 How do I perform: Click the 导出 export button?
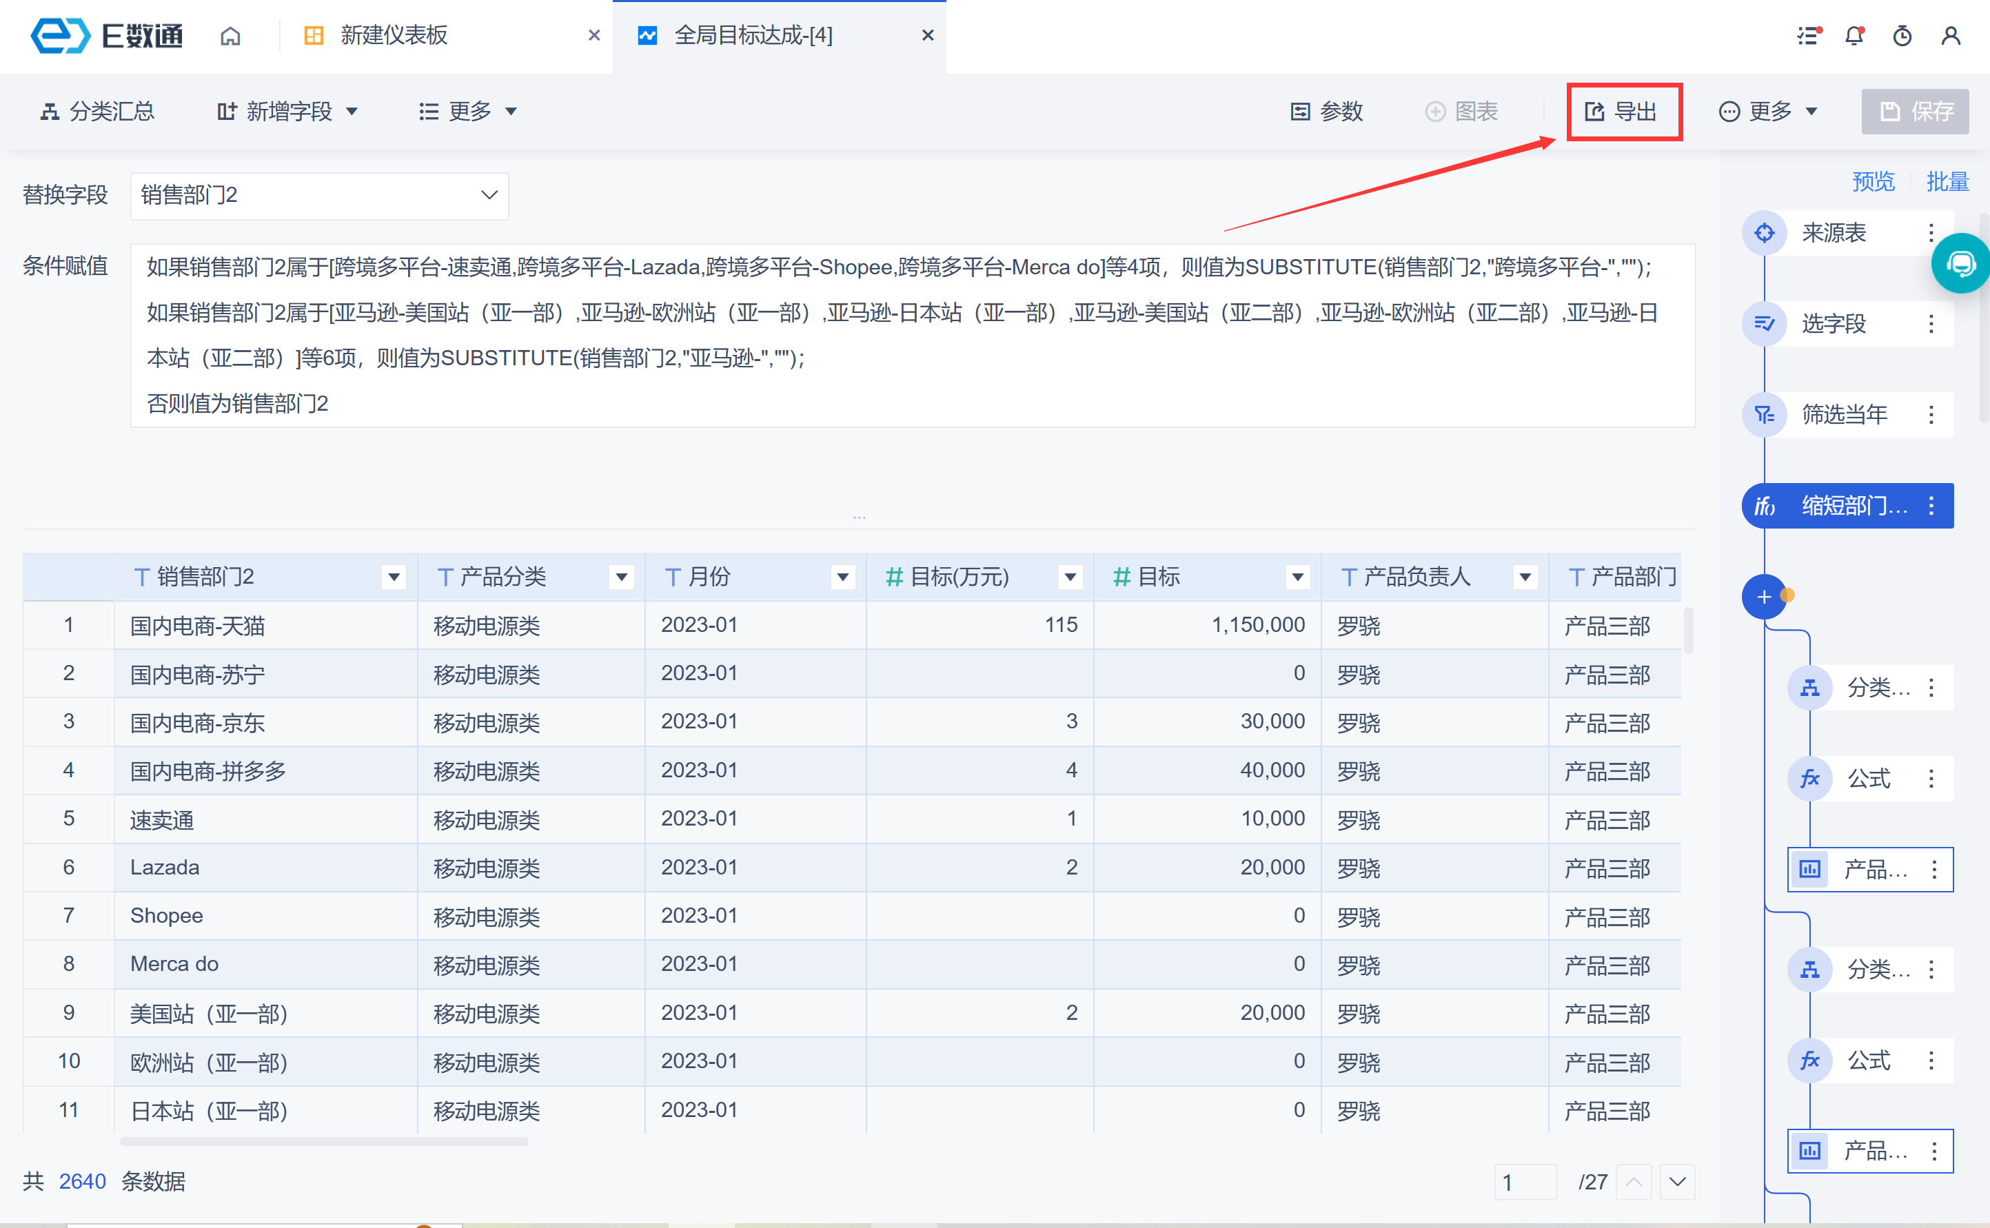(x=1622, y=111)
